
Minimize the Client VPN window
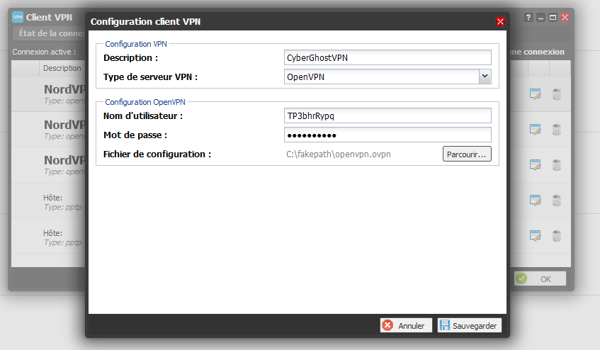(540, 17)
